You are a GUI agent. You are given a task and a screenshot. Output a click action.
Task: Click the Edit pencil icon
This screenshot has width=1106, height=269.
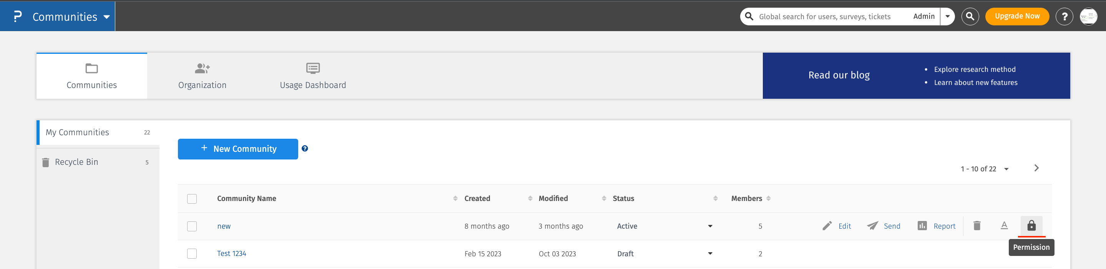point(827,226)
